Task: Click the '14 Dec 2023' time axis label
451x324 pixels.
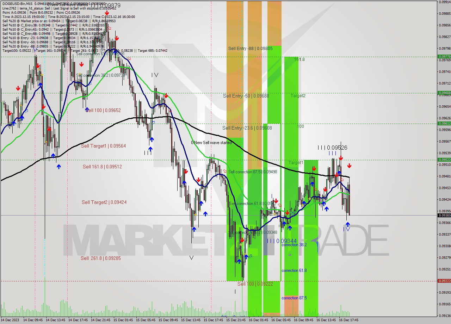Action: (10, 320)
